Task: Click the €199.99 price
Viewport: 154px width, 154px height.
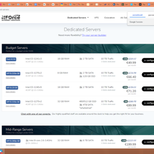Action: click(x=130, y=145)
